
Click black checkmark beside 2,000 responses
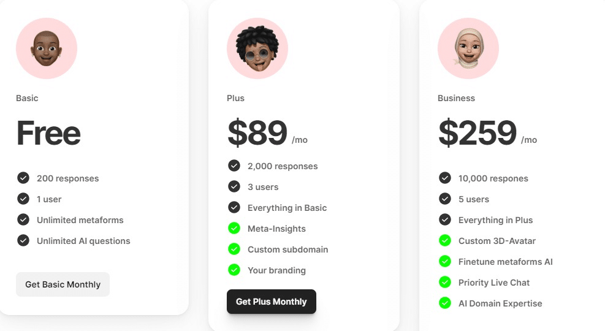coord(234,166)
